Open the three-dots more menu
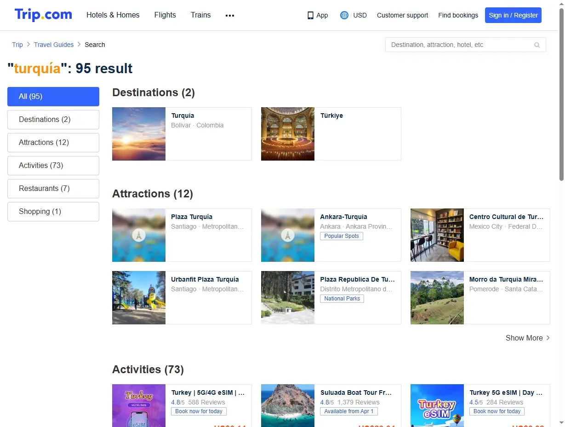The width and height of the screenshot is (565, 427). [230, 15]
